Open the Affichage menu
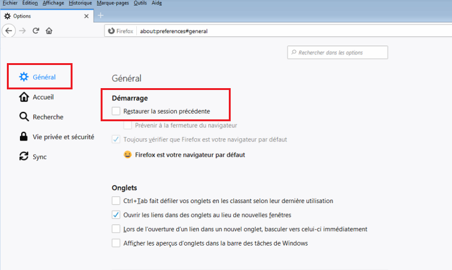This screenshot has width=452, height=270. pos(53,3)
